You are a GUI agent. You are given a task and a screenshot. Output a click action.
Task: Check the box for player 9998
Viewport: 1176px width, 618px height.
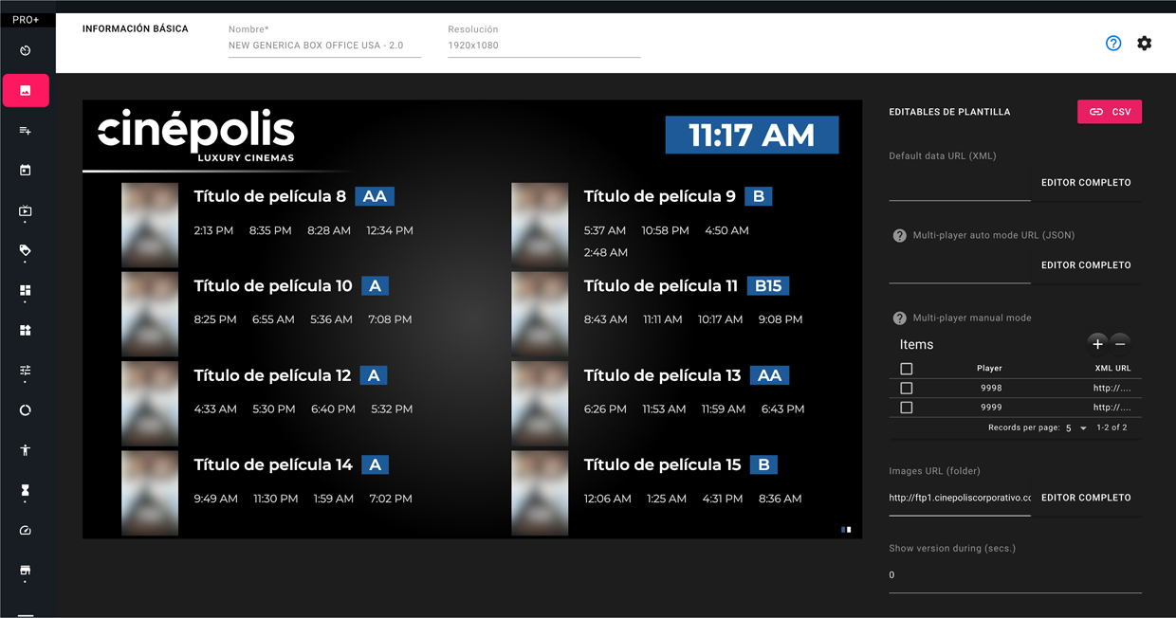(907, 389)
